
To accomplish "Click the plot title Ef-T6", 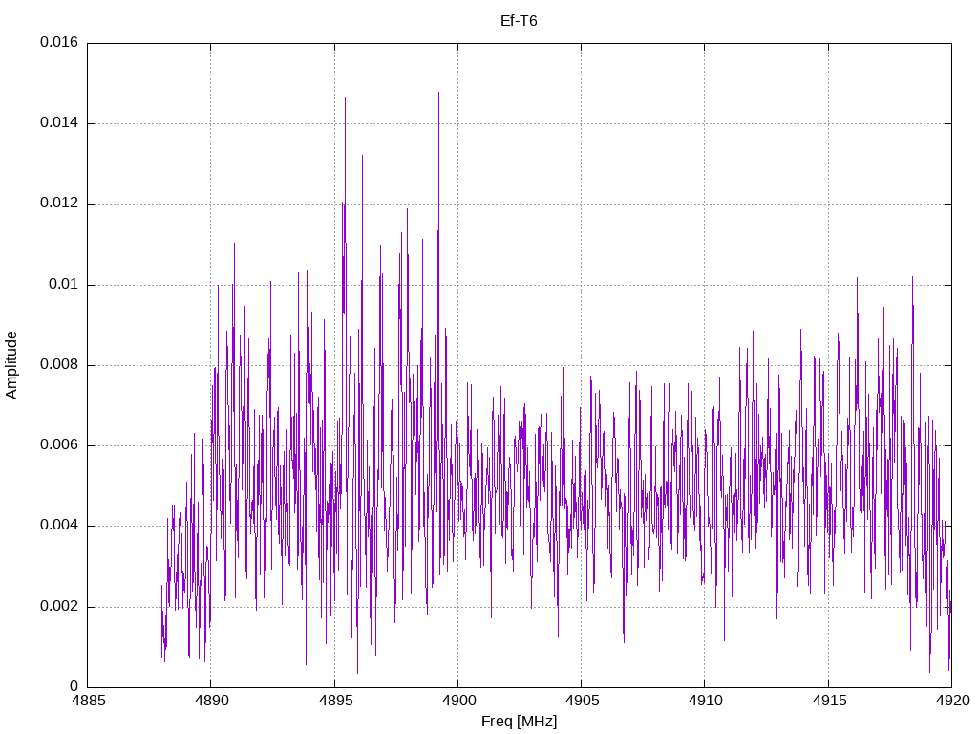I will [519, 21].
